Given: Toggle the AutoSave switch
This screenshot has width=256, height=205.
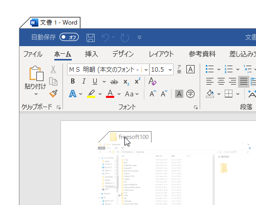Looking at the screenshot, I should 69,37.
